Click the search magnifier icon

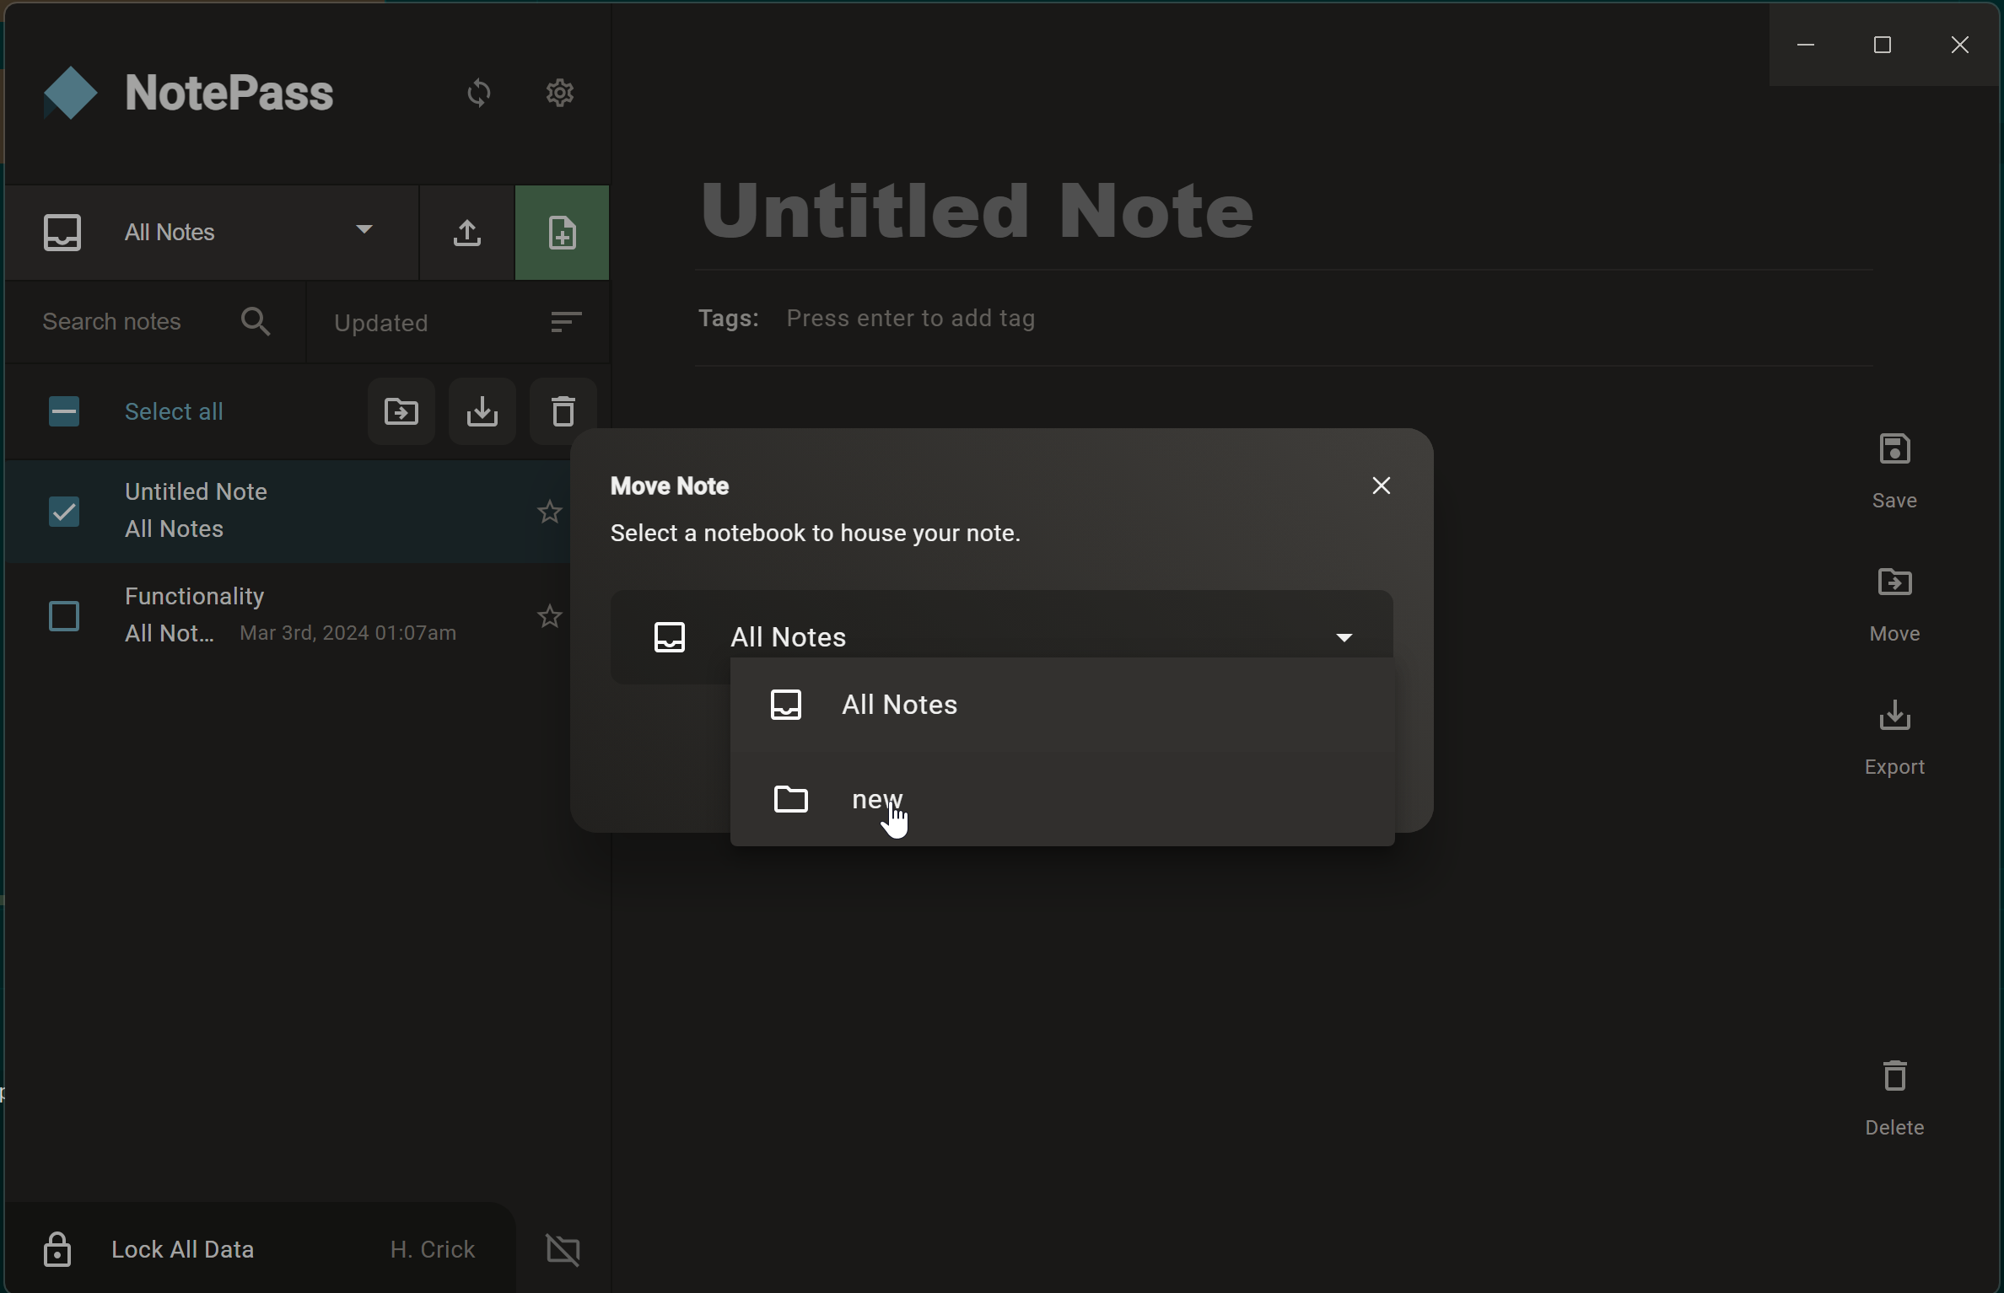[x=256, y=322]
